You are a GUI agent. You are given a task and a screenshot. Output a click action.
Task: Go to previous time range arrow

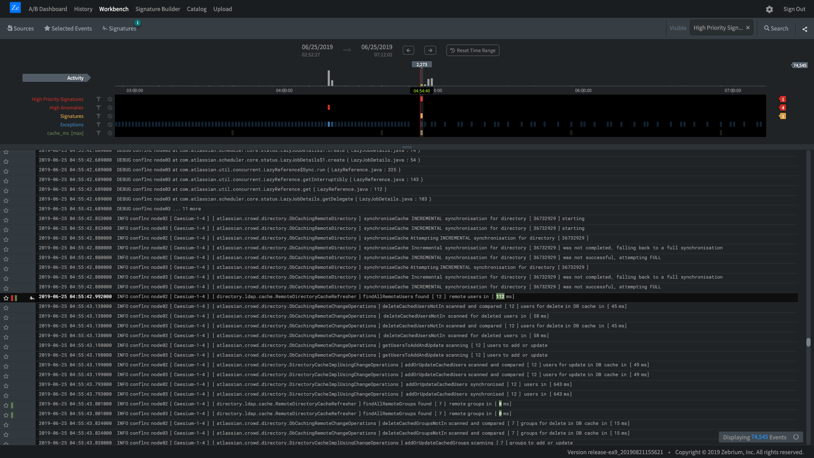tap(408, 50)
